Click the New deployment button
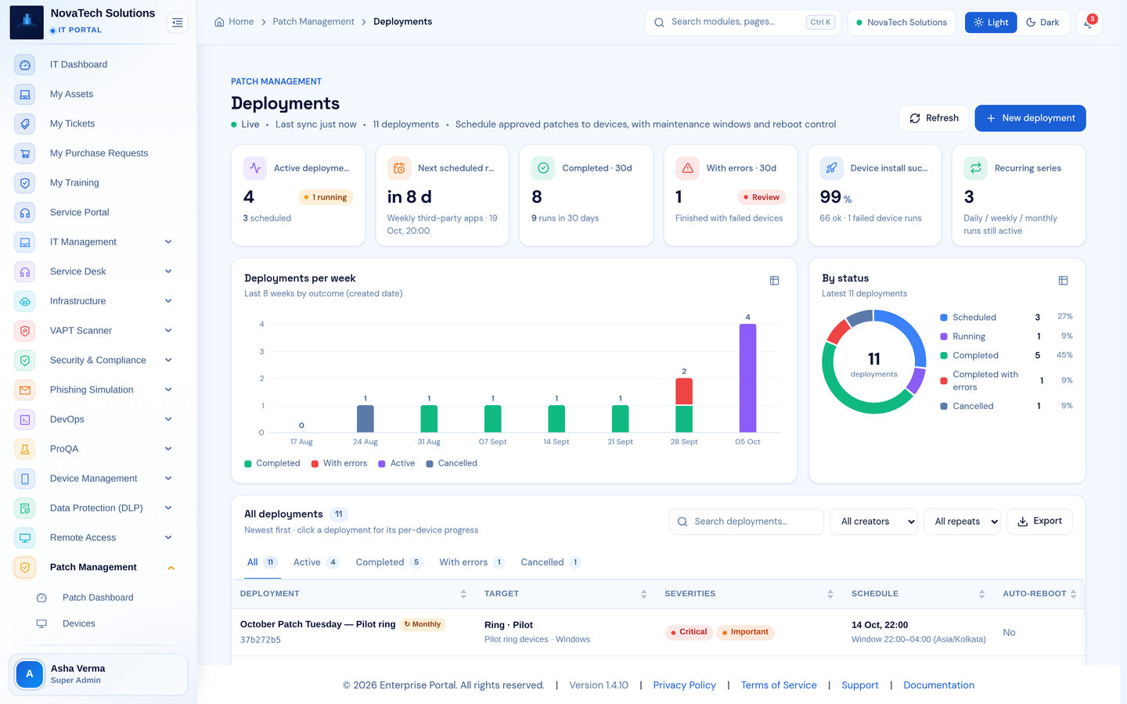1127x704 pixels. pos(1030,118)
